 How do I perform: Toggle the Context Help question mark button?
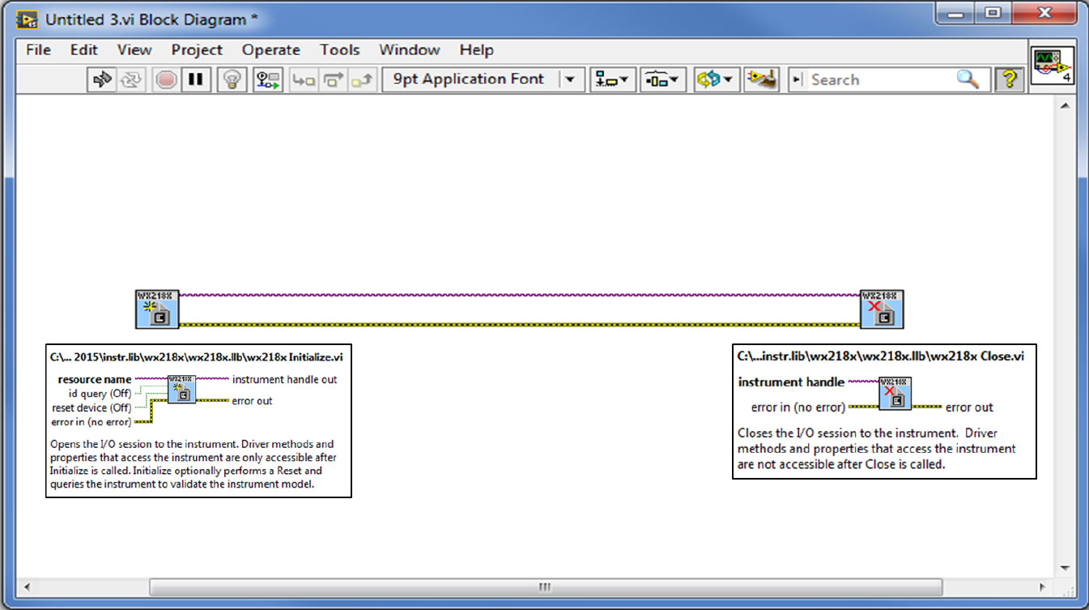click(x=1009, y=79)
